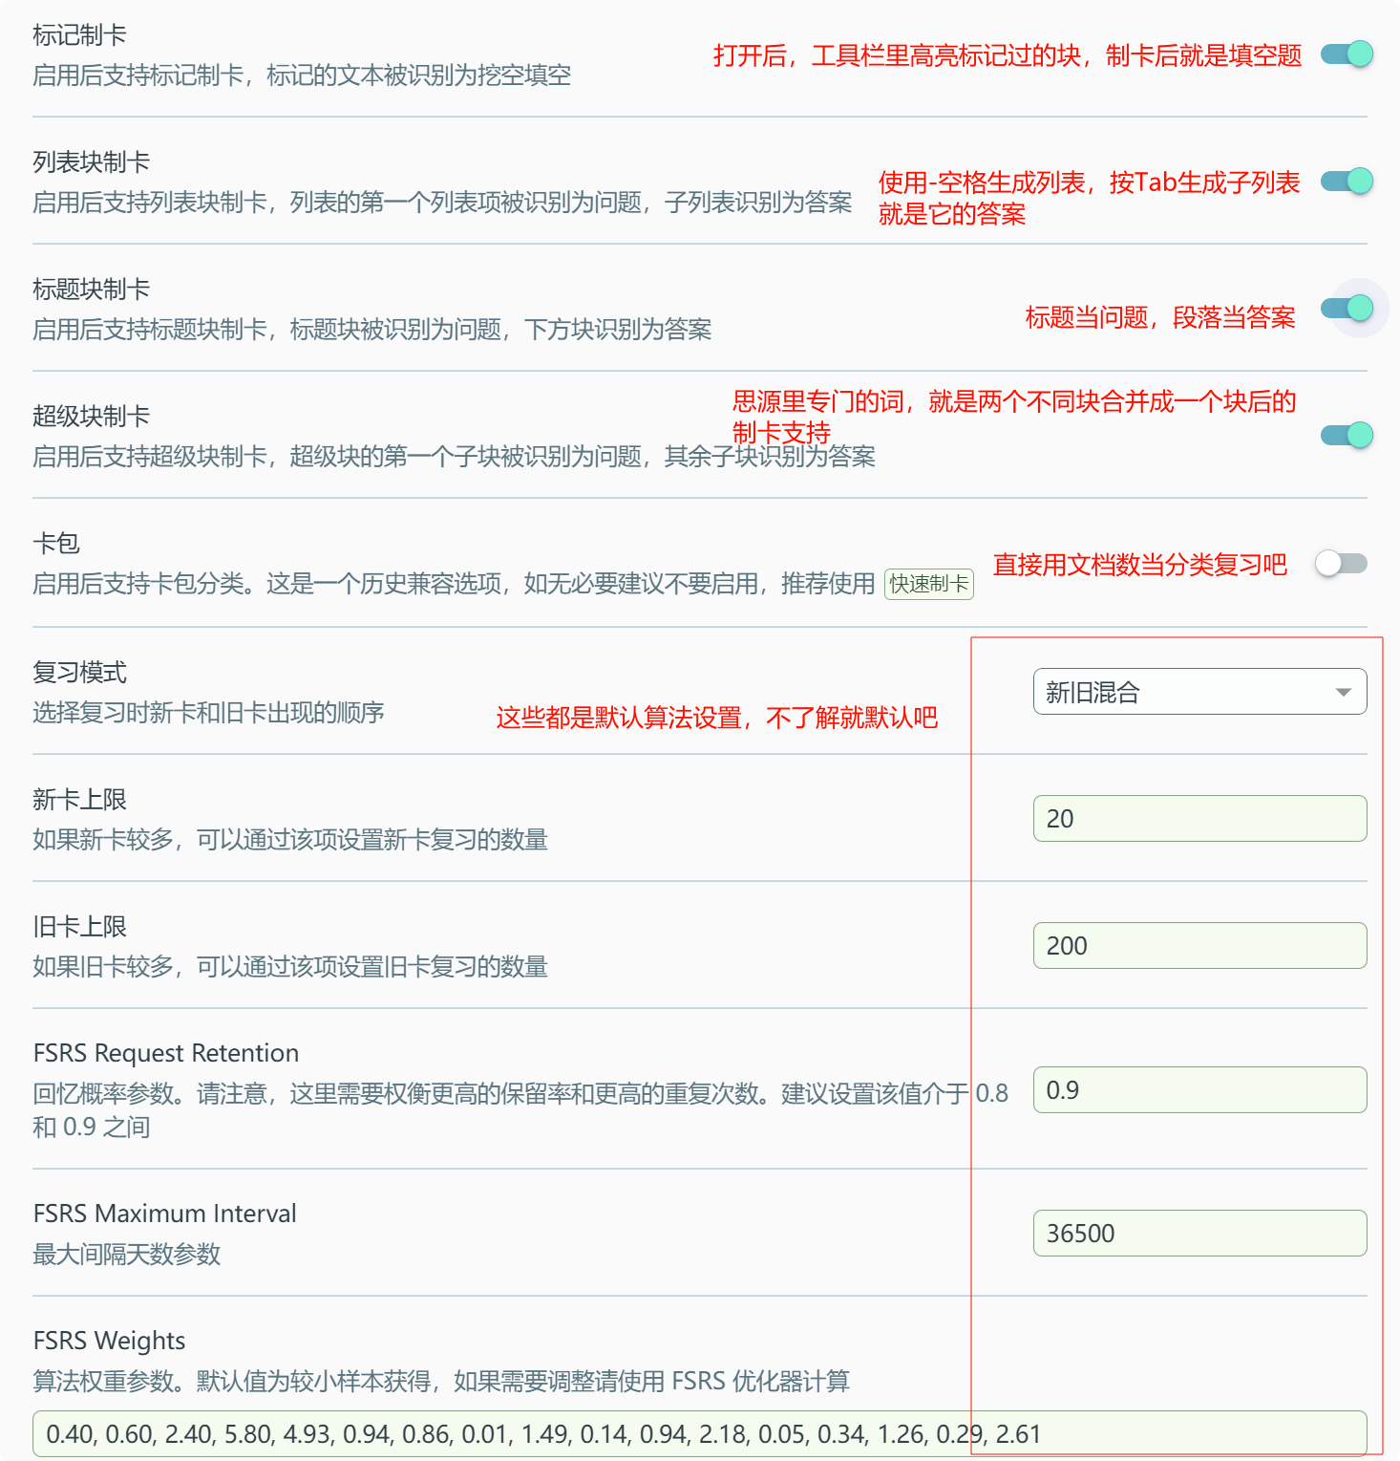Enable the 卡包 switch

pyautogui.click(x=1341, y=564)
